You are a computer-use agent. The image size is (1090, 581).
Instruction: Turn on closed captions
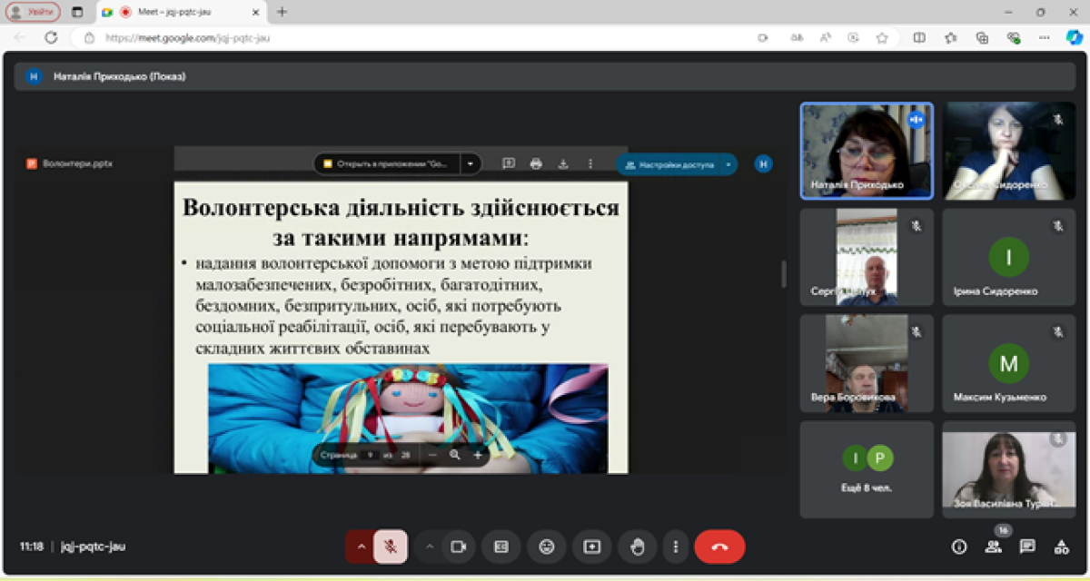(500, 547)
